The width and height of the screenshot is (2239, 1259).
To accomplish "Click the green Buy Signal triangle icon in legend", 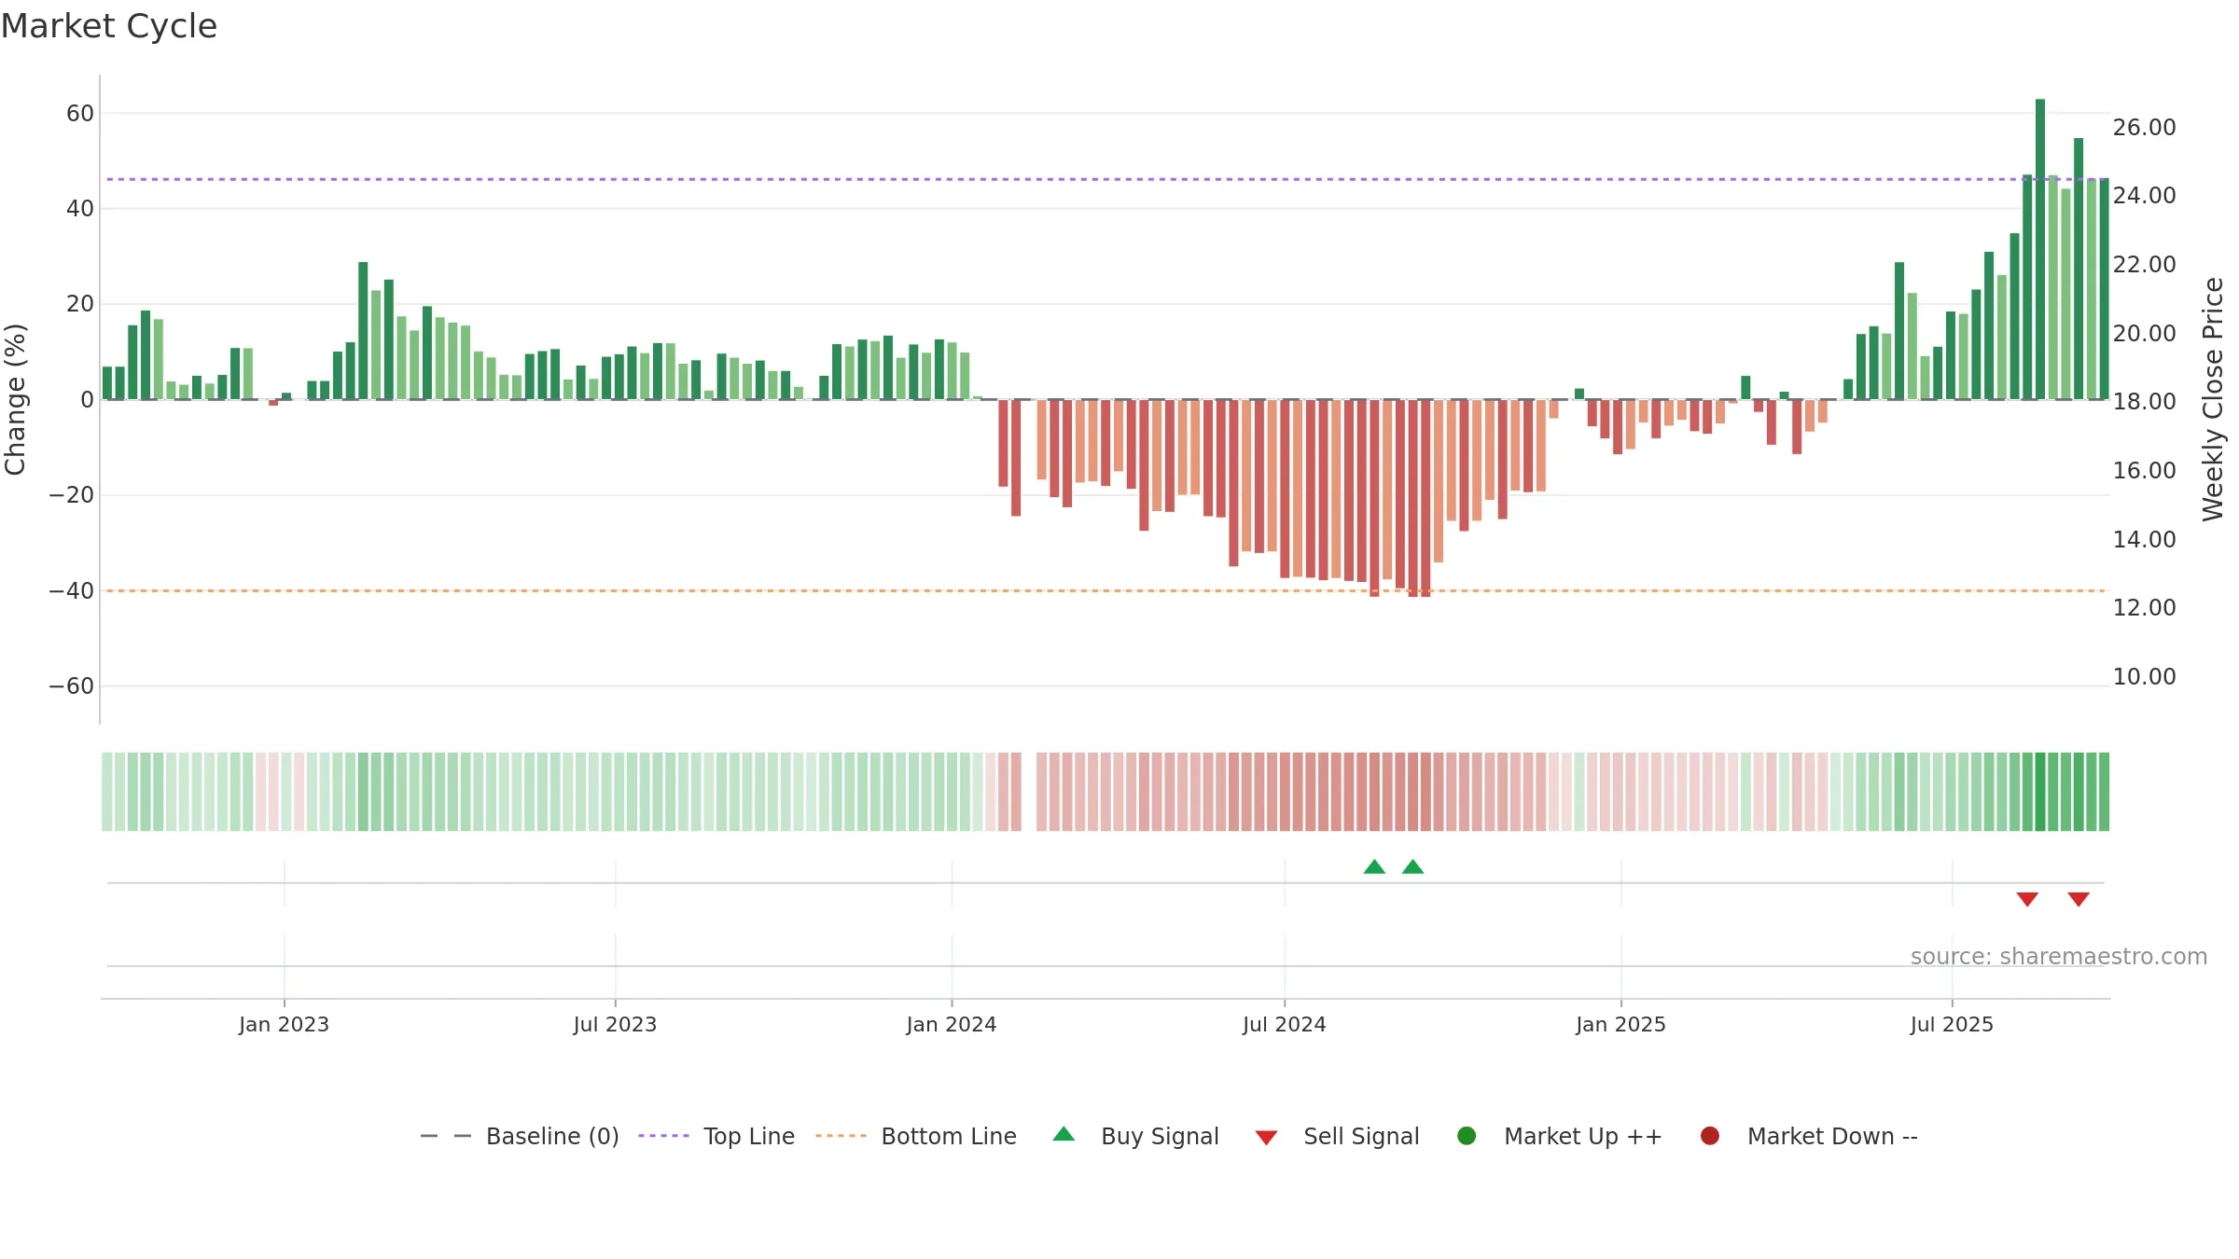I will 1064,1134.
